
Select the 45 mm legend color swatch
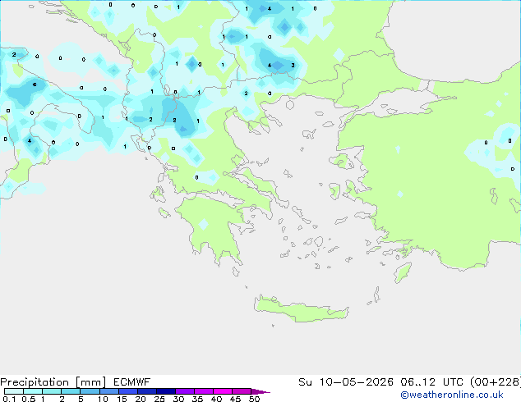[242, 391]
